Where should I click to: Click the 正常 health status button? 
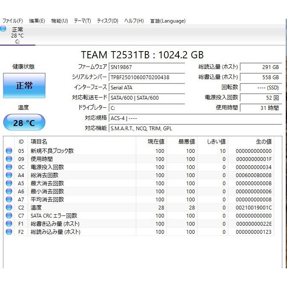click(24, 86)
